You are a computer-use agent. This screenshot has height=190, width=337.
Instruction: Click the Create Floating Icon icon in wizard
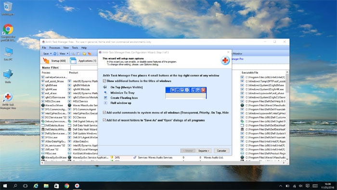tap(105, 98)
